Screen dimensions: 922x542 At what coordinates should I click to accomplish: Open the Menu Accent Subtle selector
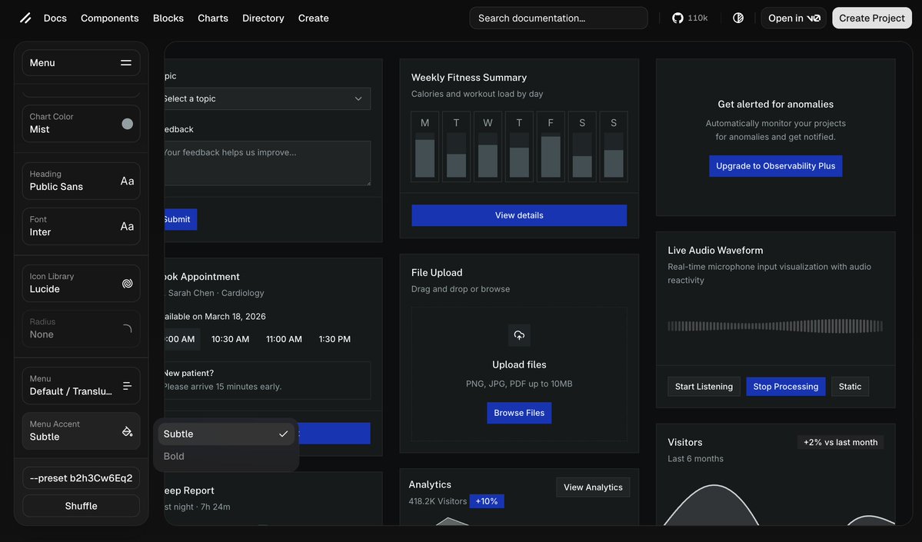click(x=82, y=431)
